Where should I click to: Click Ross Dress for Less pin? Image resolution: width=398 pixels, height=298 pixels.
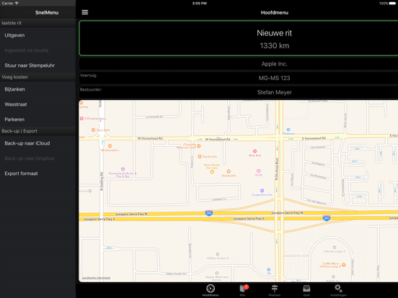click(x=212, y=172)
